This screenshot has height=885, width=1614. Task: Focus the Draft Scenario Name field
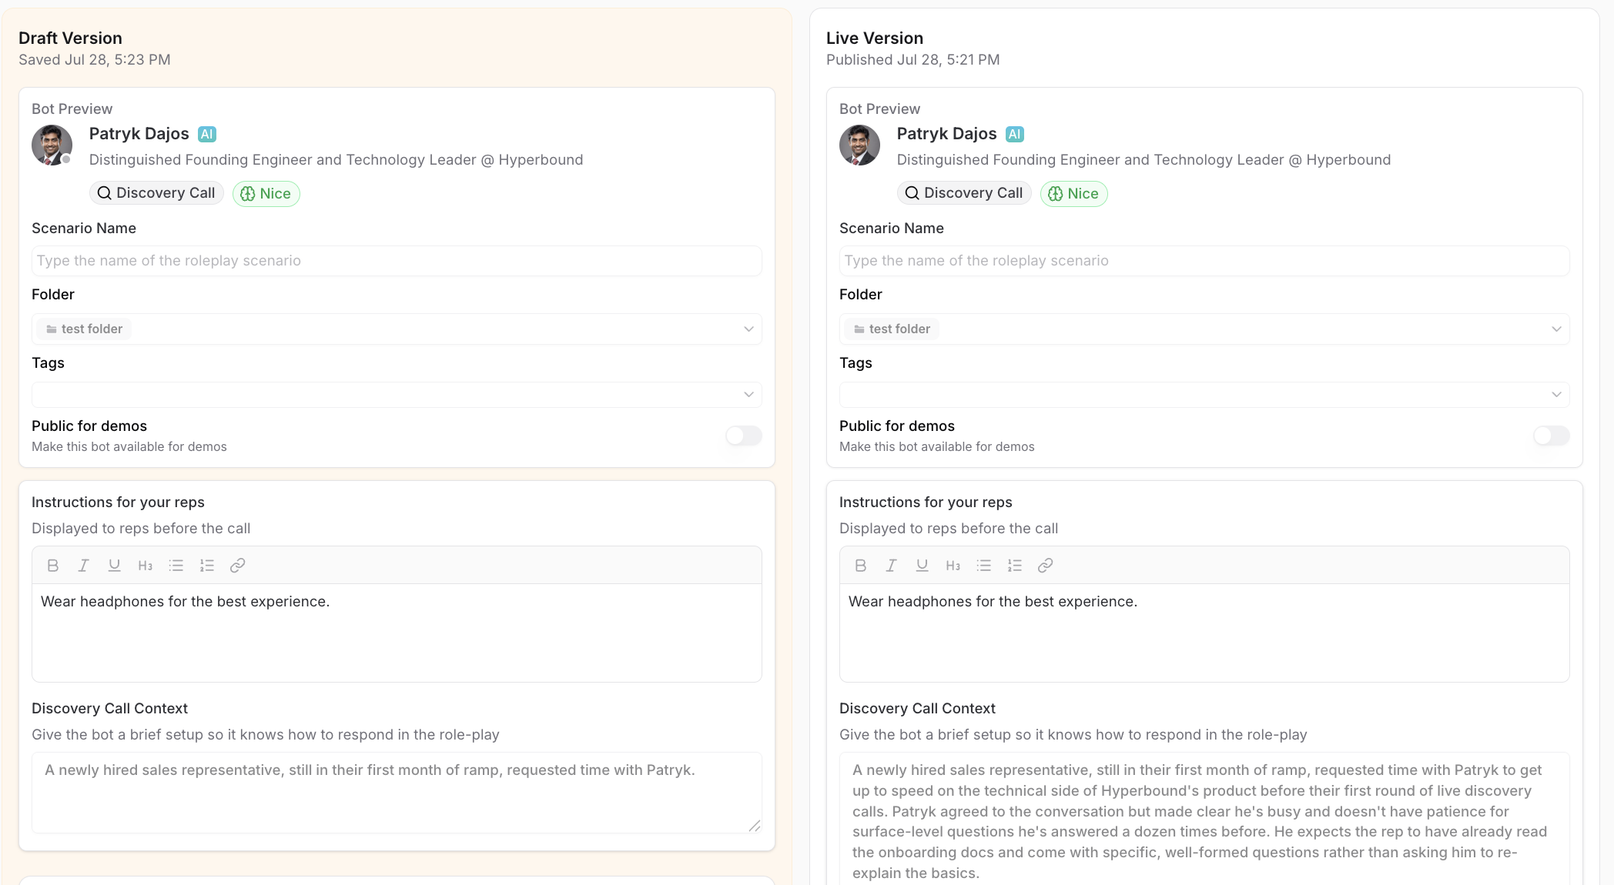(x=397, y=261)
